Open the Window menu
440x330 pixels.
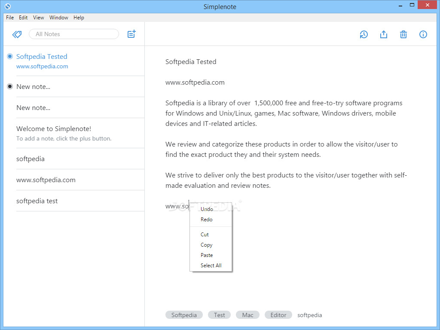58,17
